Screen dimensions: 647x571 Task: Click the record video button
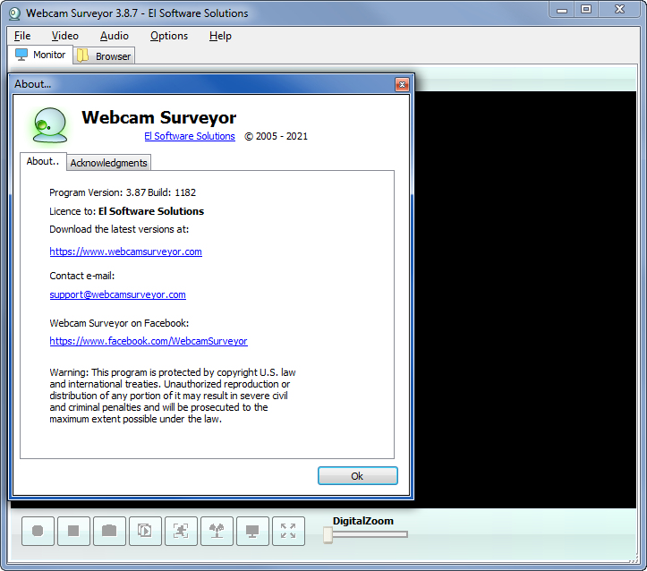pyautogui.click(x=38, y=531)
